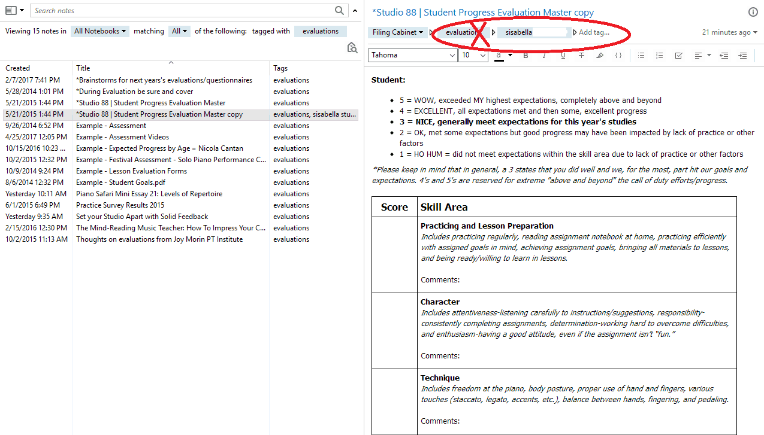Image resolution: width=764 pixels, height=435 pixels.
Task: Open the Tahoma font dropdown
Action: pyautogui.click(x=413, y=55)
